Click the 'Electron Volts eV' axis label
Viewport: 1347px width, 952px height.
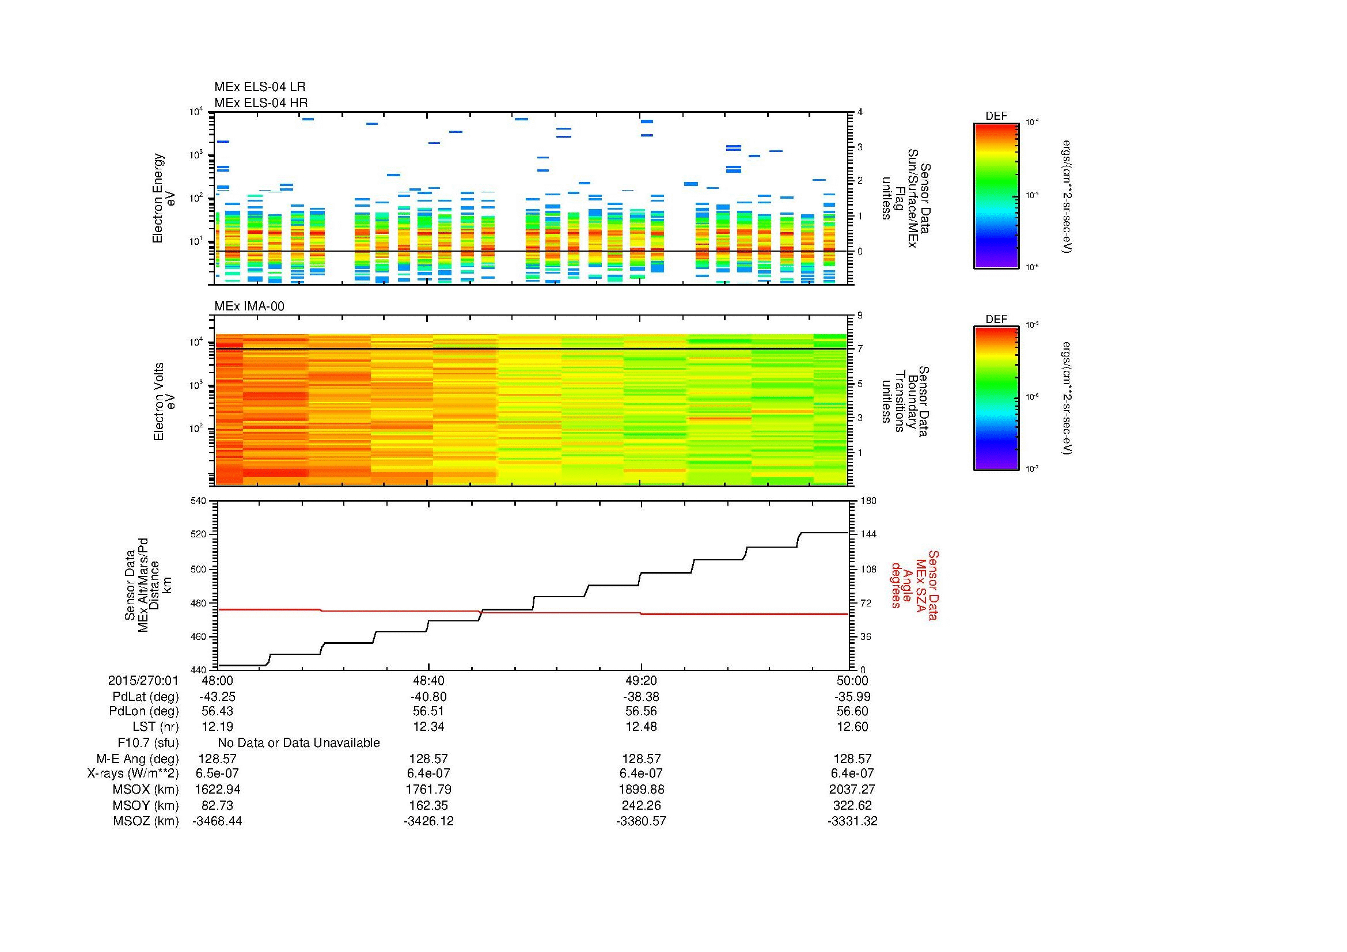[x=164, y=402]
